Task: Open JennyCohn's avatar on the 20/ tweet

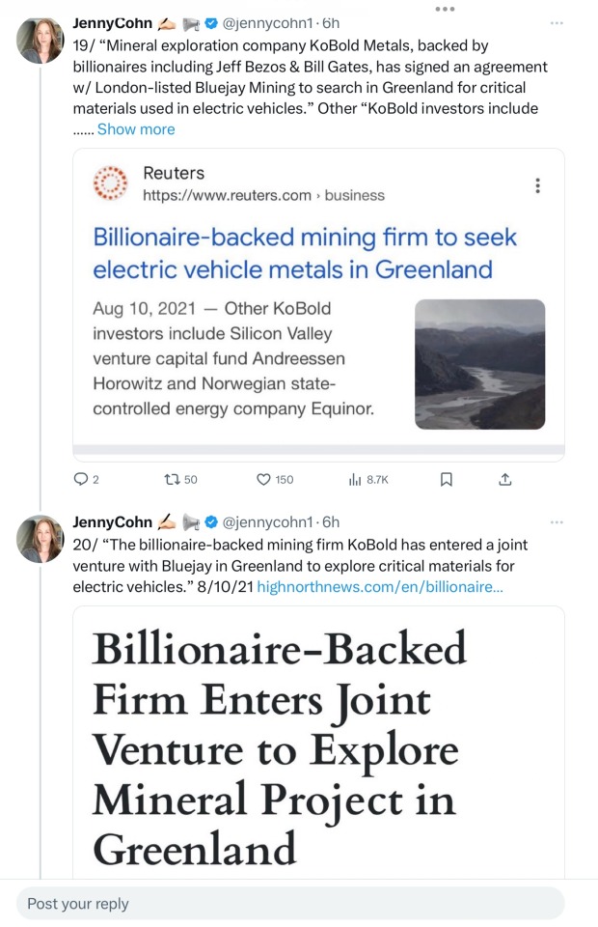Action: (41, 539)
